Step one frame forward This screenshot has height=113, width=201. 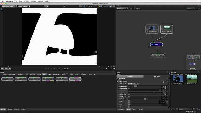[x=65, y=69]
